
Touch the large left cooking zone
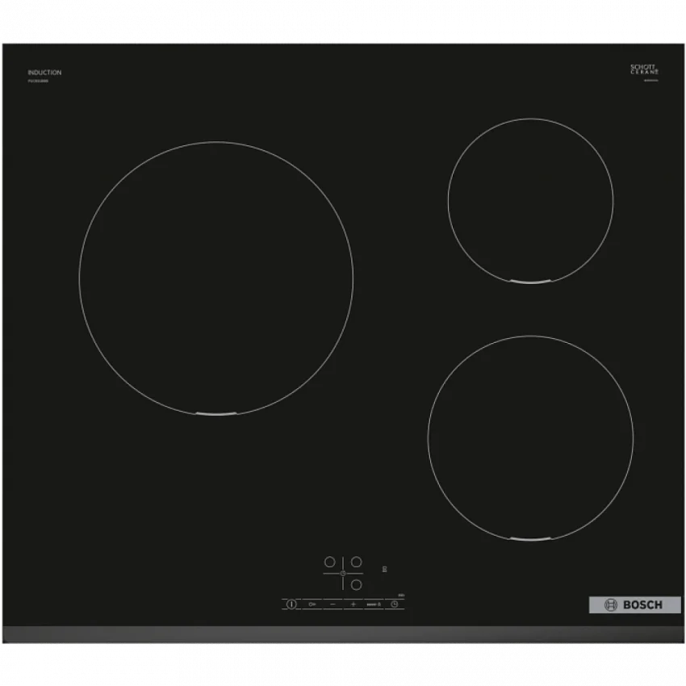(216, 278)
